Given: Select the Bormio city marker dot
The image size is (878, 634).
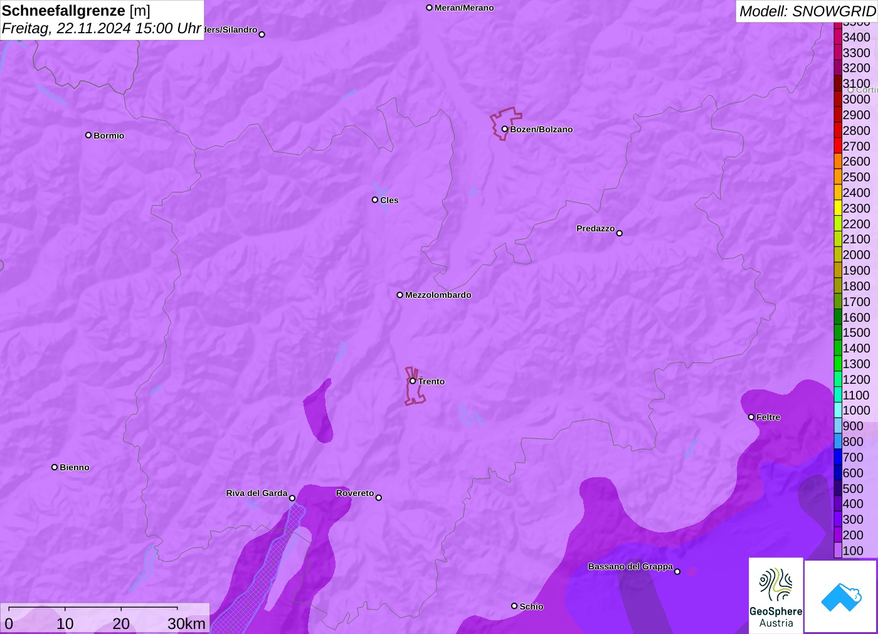Looking at the screenshot, I should tap(88, 135).
